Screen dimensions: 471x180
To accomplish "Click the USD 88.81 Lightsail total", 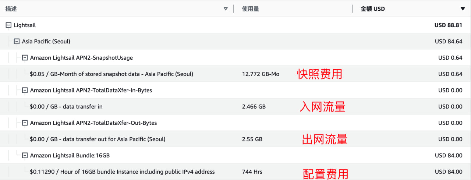I will click(448, 25).
